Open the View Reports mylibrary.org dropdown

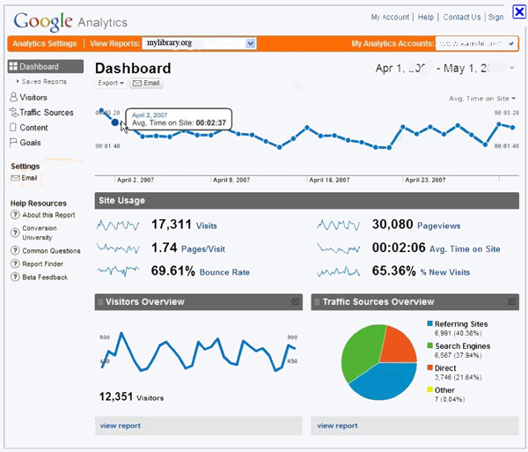tap(251, 43)
